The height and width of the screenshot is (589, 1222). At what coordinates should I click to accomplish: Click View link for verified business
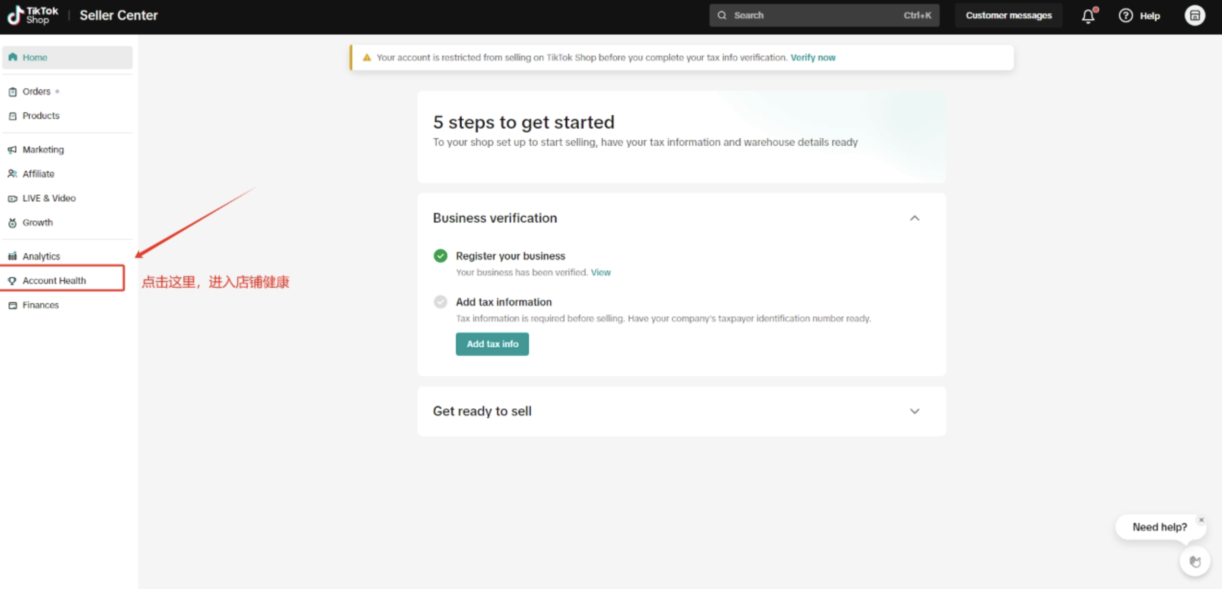600,272
